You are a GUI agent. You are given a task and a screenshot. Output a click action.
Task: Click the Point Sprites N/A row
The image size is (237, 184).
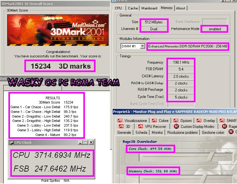pyautogui.click(x=55, y=181)
